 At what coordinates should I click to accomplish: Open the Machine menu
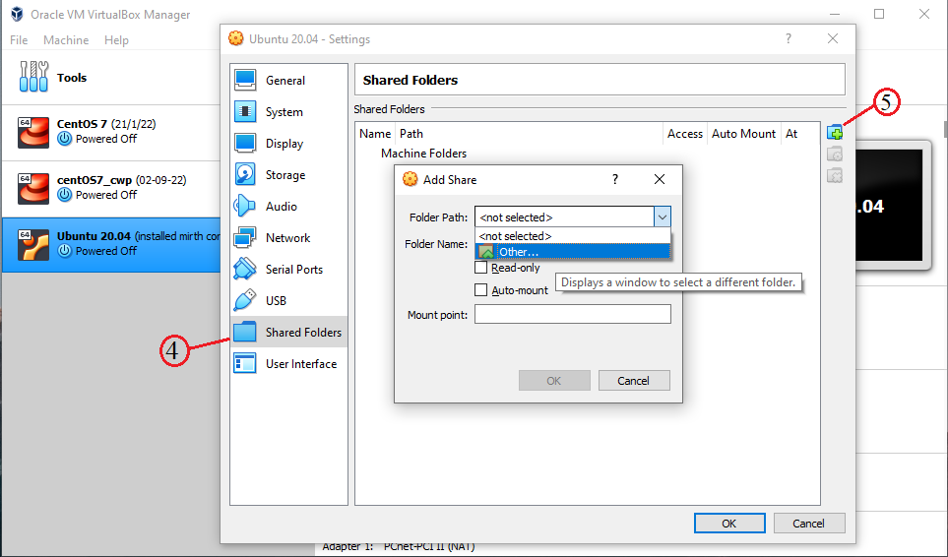pos(66,40)
